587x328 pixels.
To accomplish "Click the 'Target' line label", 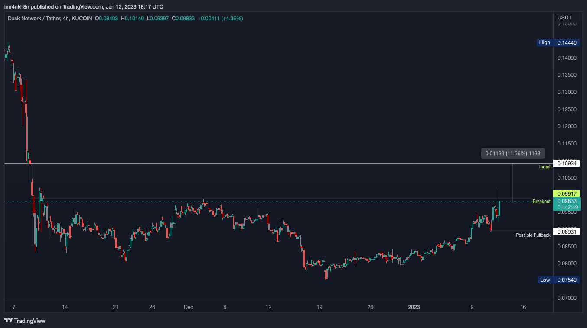I will (x=545, y=167).
